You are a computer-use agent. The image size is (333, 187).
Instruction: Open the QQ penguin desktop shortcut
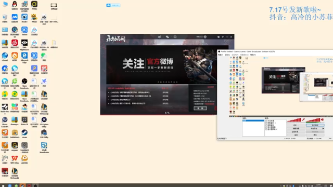[x=15, y=5]
